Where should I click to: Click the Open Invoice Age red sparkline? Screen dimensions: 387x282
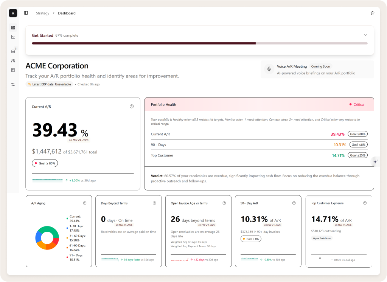tap(180, 260)
